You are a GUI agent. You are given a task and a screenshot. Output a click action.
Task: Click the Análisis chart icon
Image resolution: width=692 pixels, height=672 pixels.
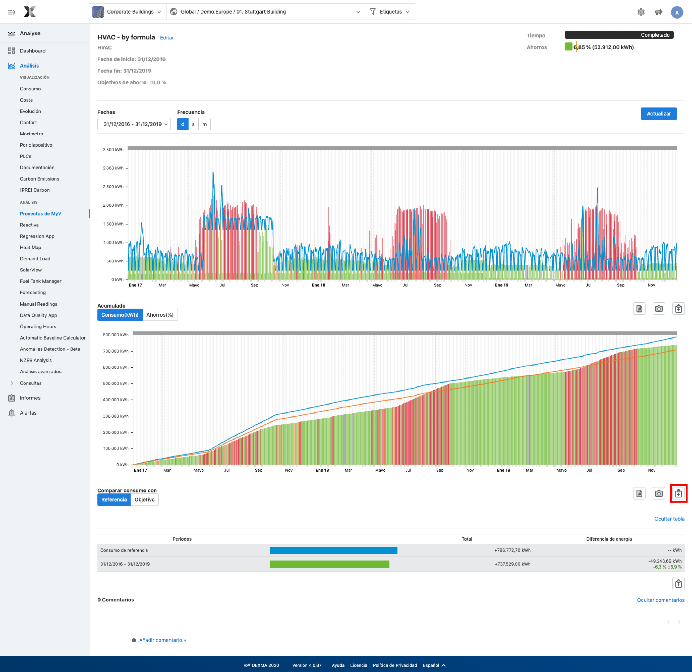[x=12, y=66]
